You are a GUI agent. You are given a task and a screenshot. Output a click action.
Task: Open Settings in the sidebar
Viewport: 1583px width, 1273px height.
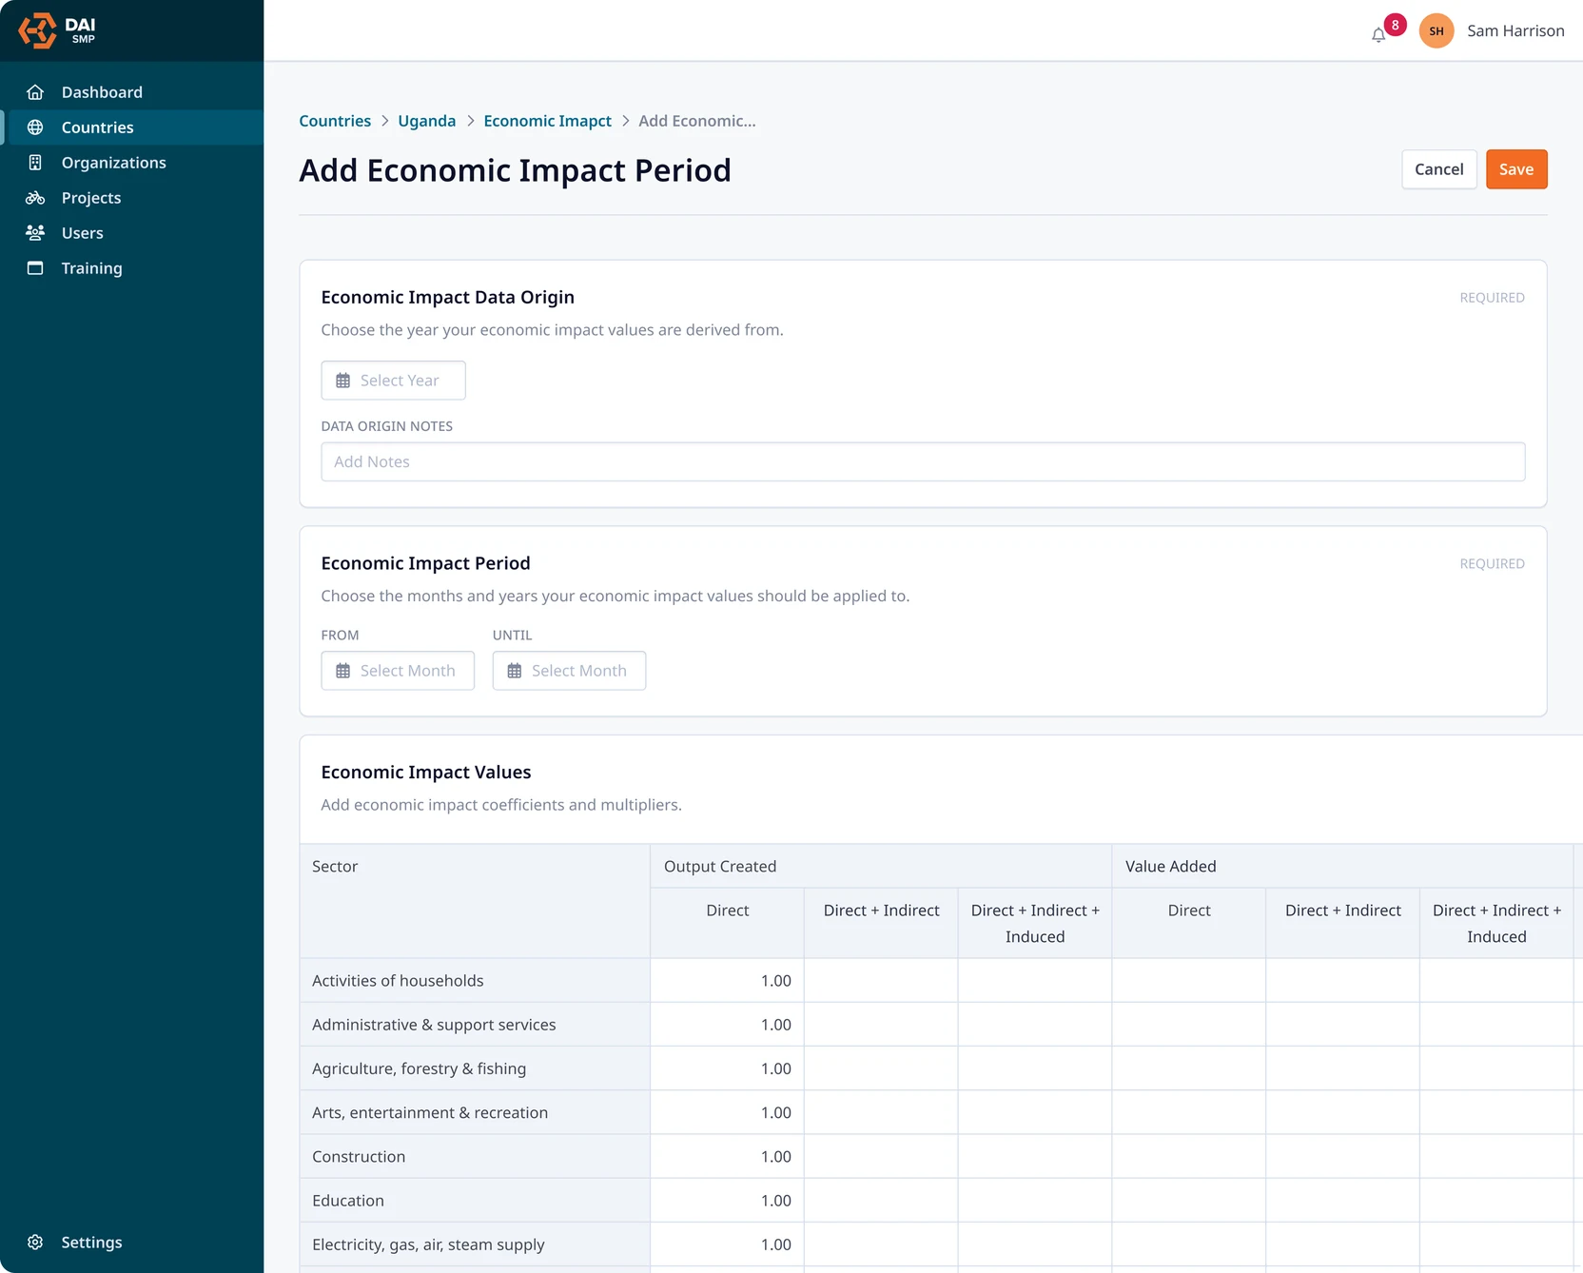click(132, 1243)
